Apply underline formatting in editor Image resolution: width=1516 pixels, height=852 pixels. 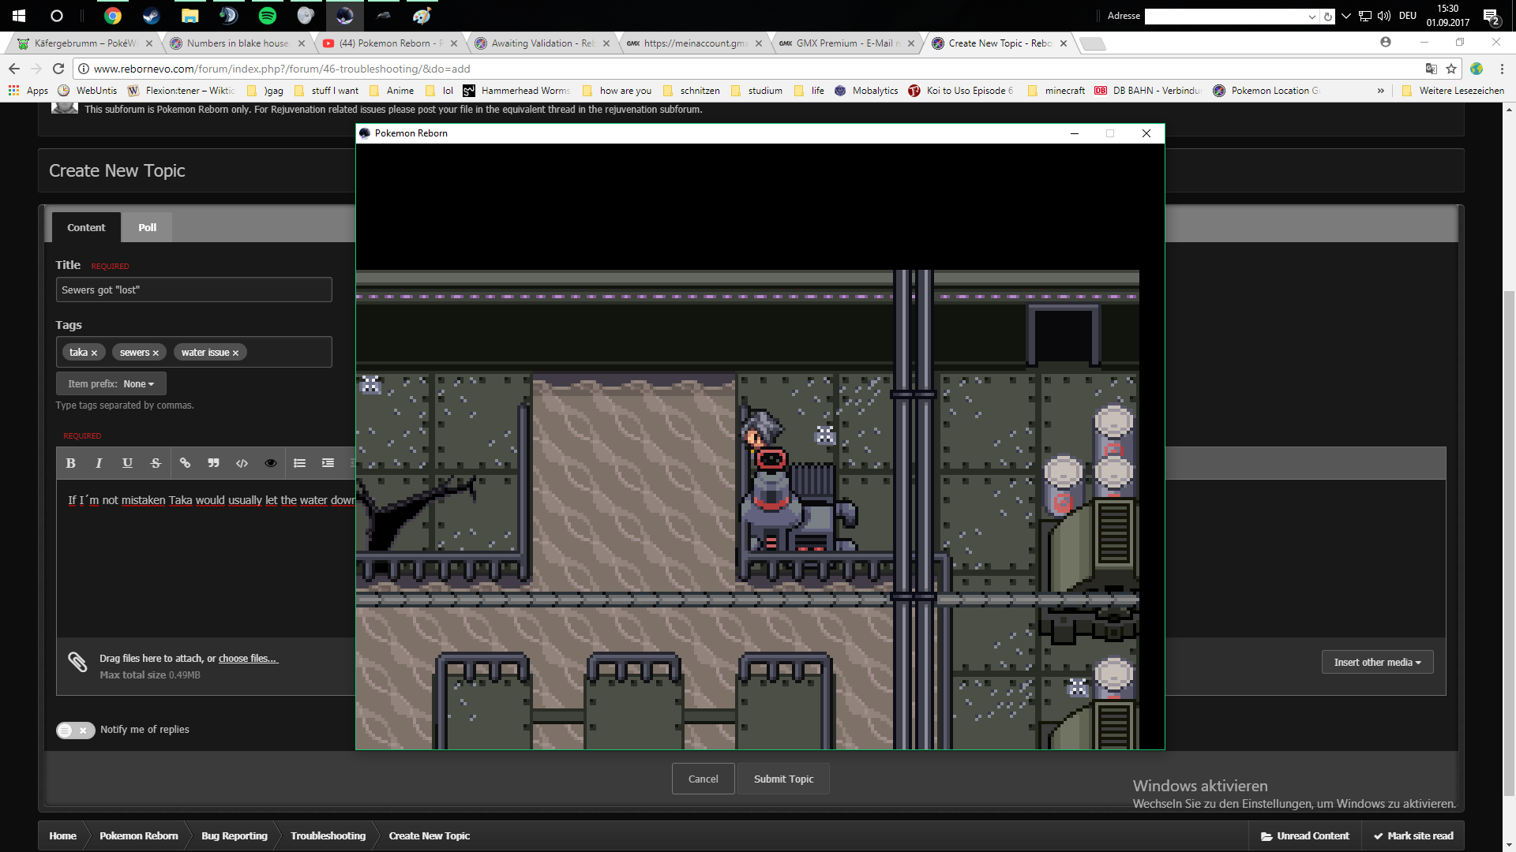(127, 463)
